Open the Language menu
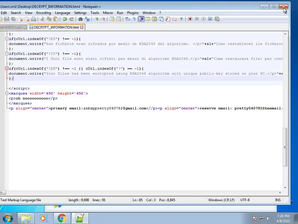Viewport: 298px width, 224px height. point(63,13)
